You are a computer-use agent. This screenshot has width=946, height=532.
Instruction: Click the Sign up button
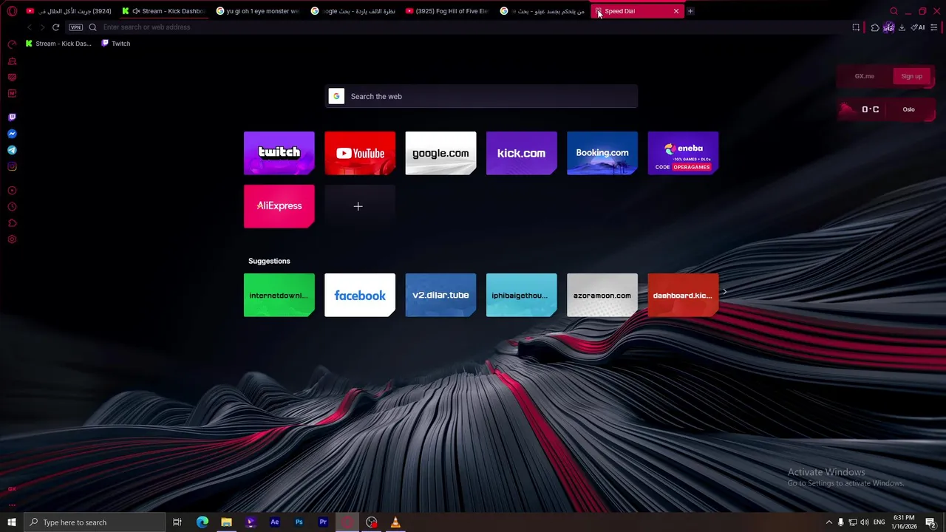[x=911, y=76]
